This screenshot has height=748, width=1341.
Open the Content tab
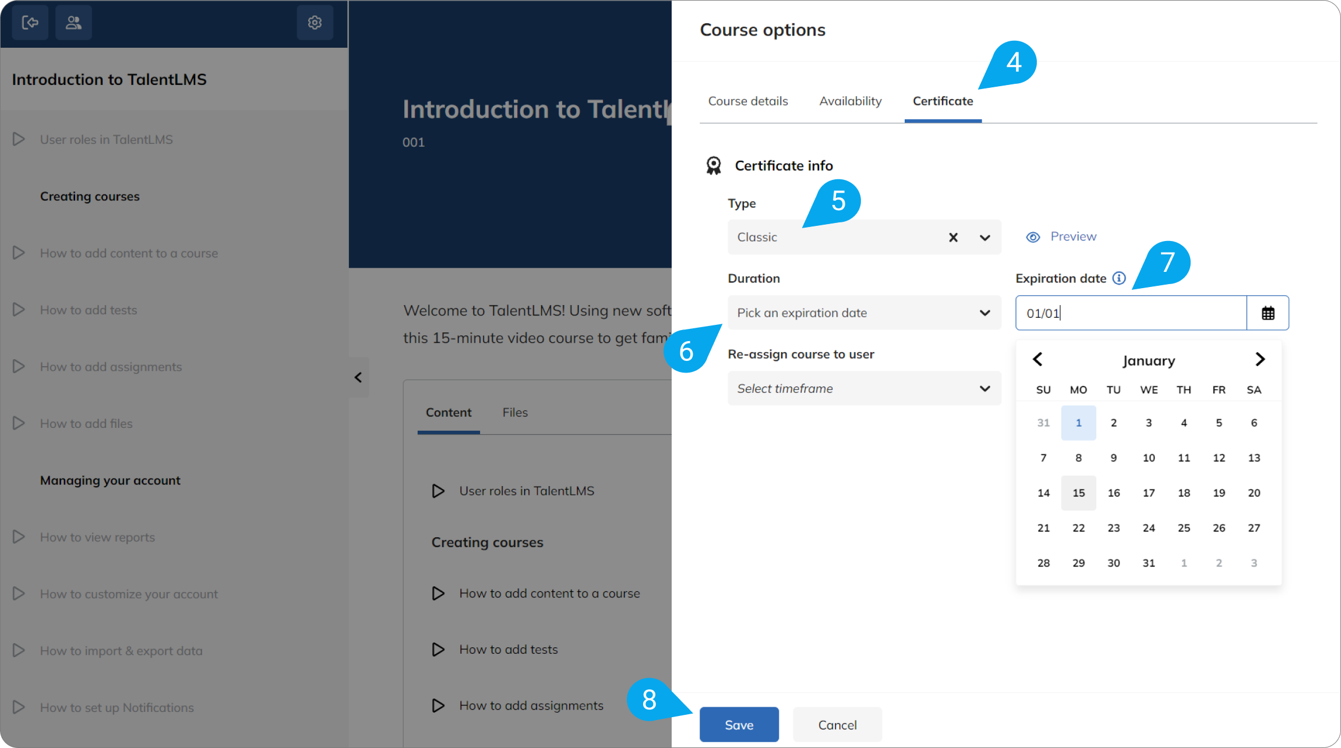click(449, 413)
